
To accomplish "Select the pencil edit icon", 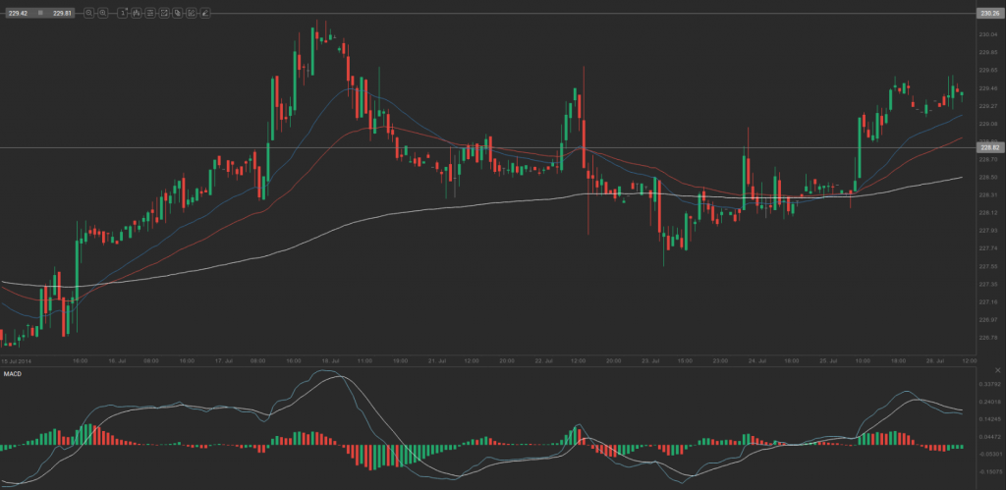I will click(x=203, y=13).
